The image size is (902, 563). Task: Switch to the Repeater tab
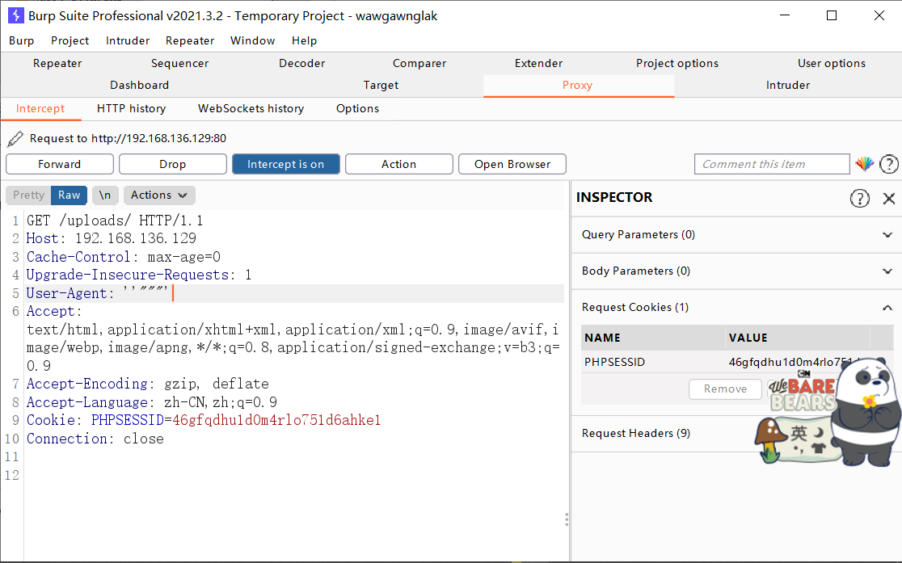[57, 63]
